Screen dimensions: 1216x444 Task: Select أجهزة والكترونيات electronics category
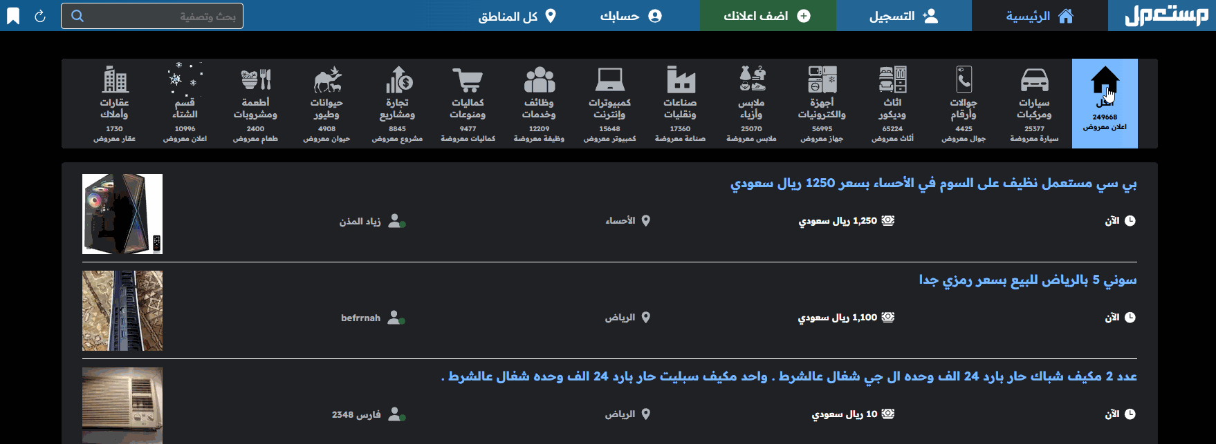click(822, 104)
